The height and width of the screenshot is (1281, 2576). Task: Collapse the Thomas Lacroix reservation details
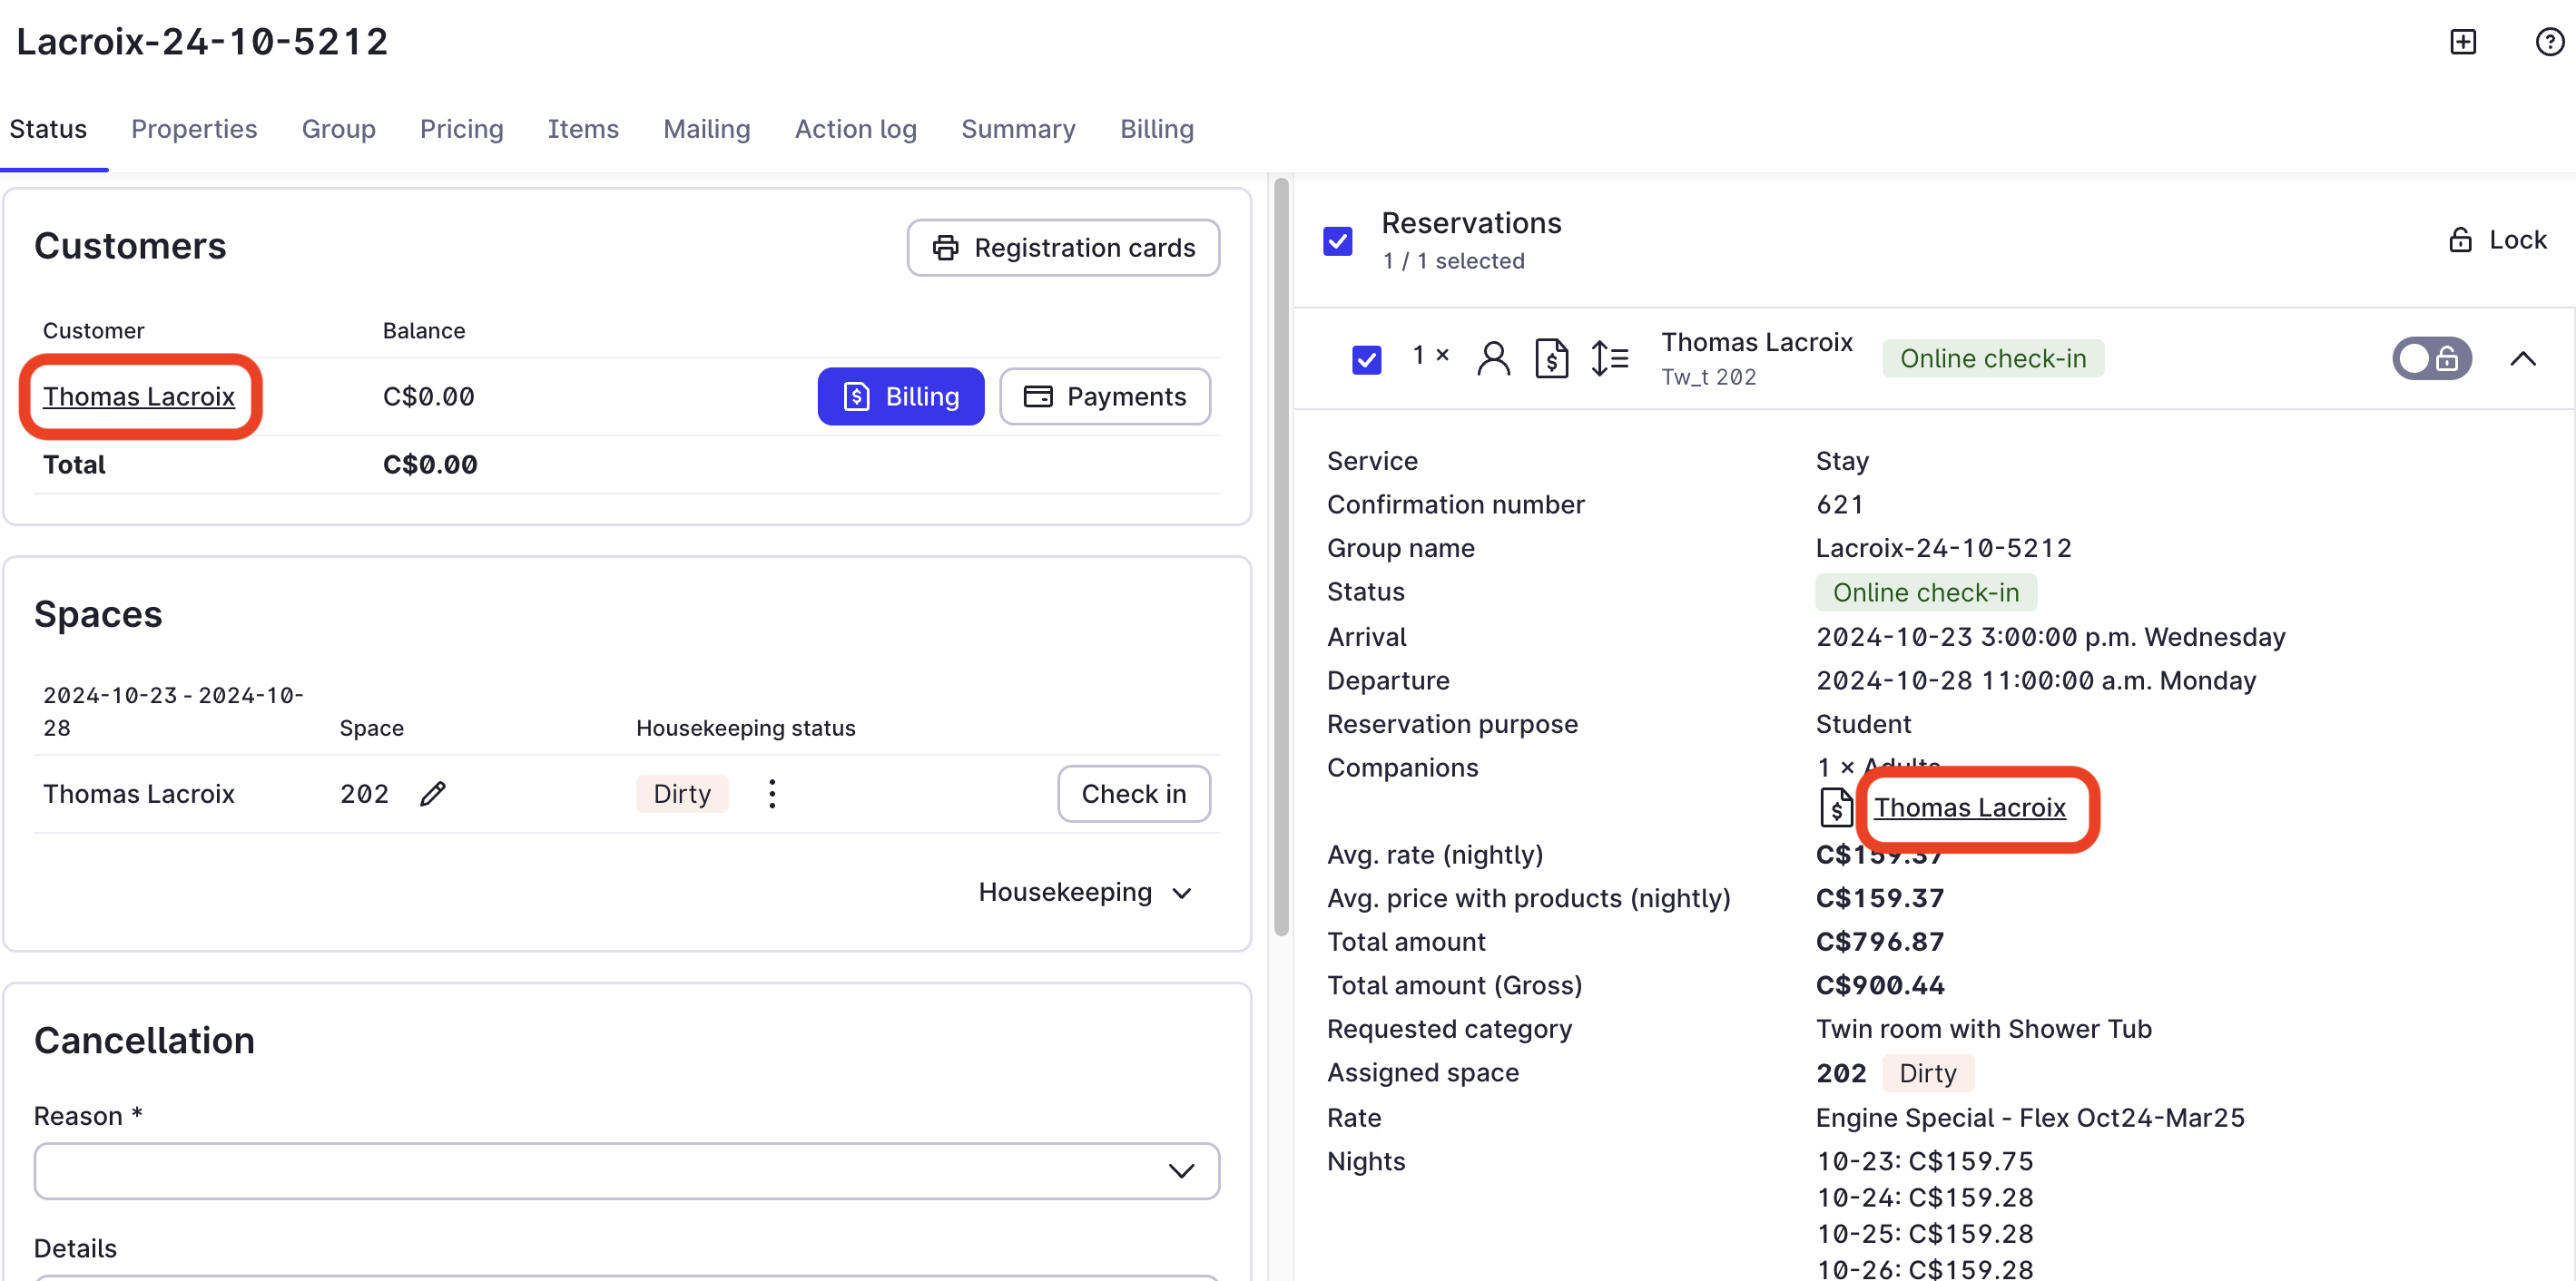2522,358
